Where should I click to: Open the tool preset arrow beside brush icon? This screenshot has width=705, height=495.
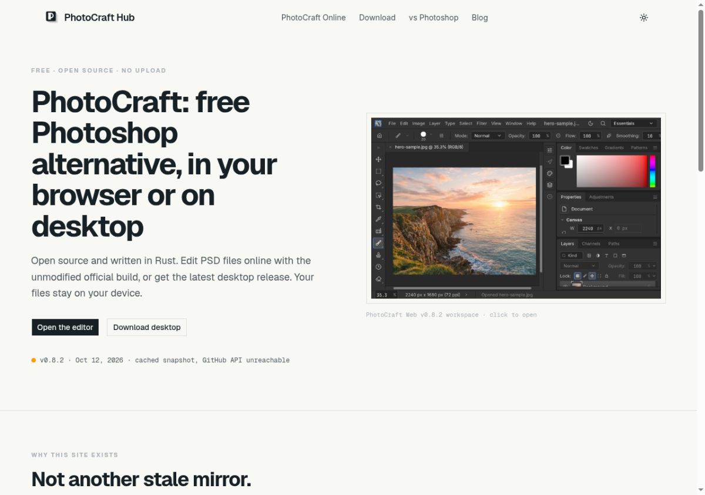point(407,136)
